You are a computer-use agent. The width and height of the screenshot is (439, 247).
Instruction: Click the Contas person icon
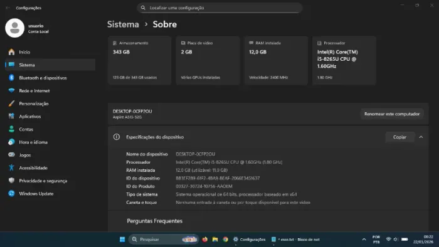[11, 129]
